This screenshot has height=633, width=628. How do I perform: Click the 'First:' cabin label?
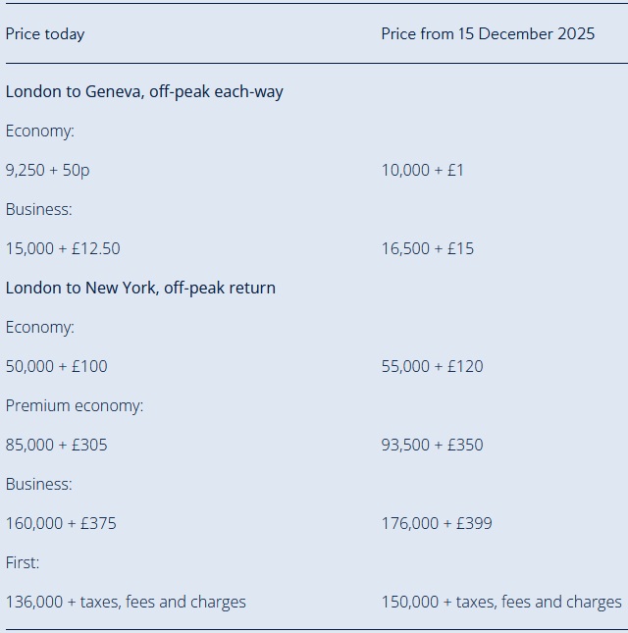[x=23, y=562]
